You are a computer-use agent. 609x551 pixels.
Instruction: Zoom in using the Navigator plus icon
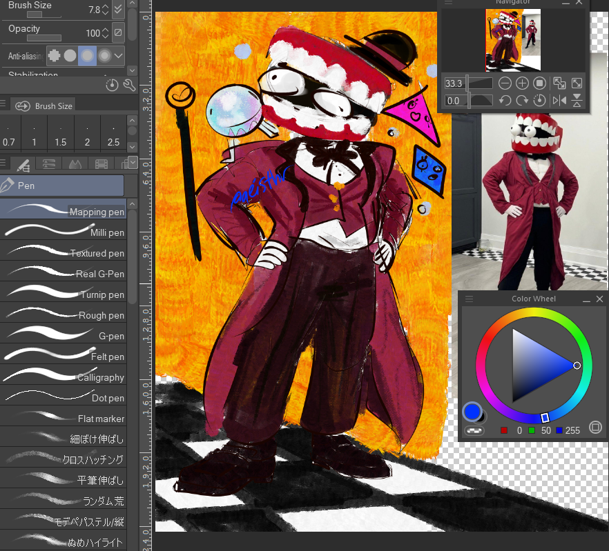522,83
